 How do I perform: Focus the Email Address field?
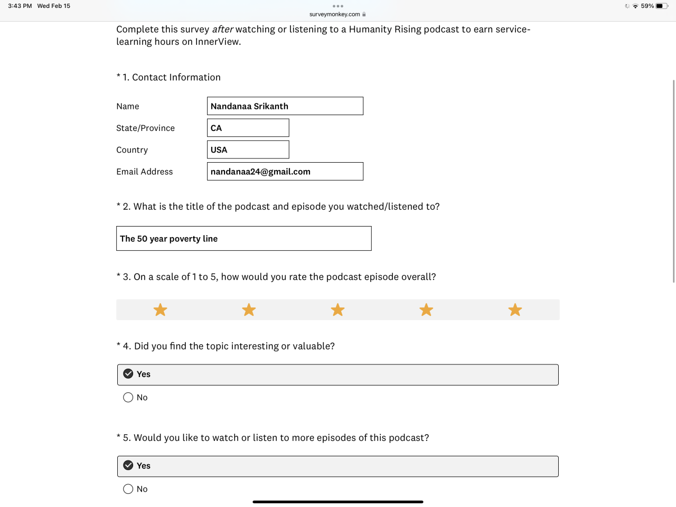(x=285, y=172)
